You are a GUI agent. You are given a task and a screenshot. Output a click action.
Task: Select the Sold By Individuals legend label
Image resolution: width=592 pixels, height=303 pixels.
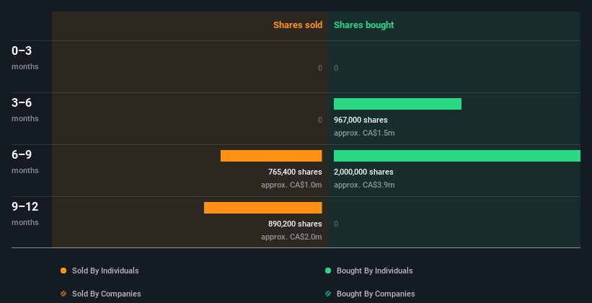[105, 271]
